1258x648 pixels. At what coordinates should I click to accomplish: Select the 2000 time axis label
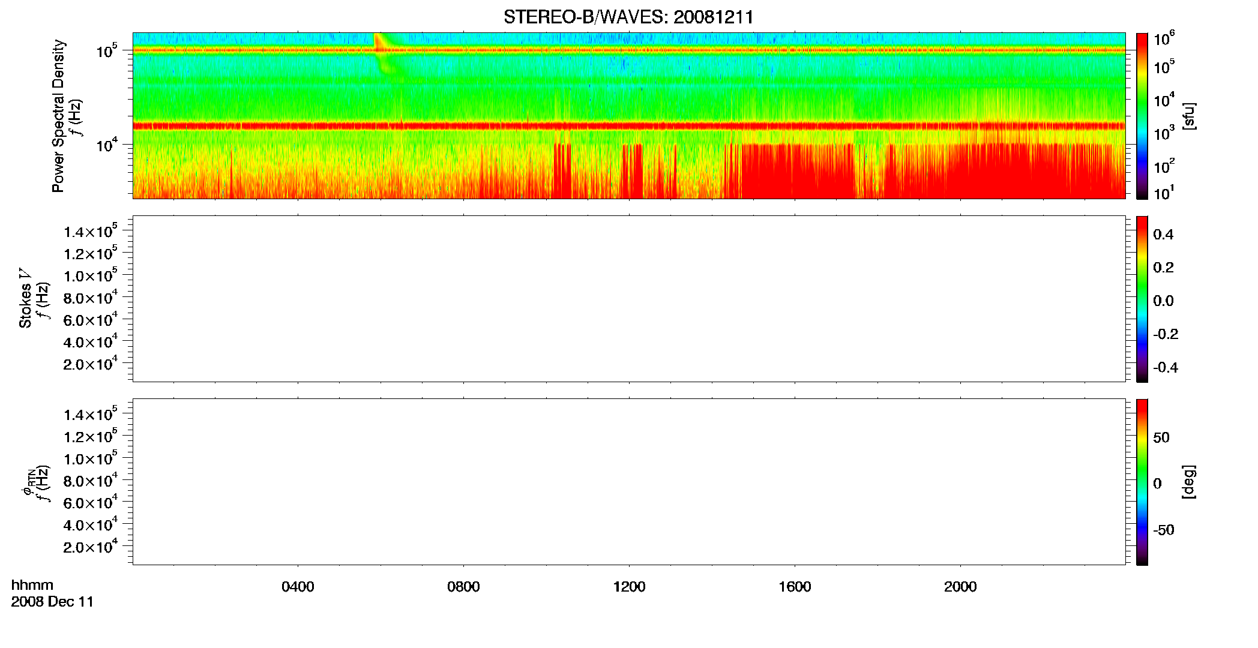(x=960, y=587)
